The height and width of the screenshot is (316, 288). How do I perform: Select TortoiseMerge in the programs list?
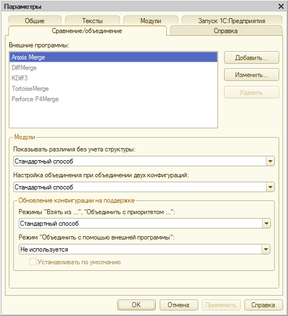(x=113, y=89)
